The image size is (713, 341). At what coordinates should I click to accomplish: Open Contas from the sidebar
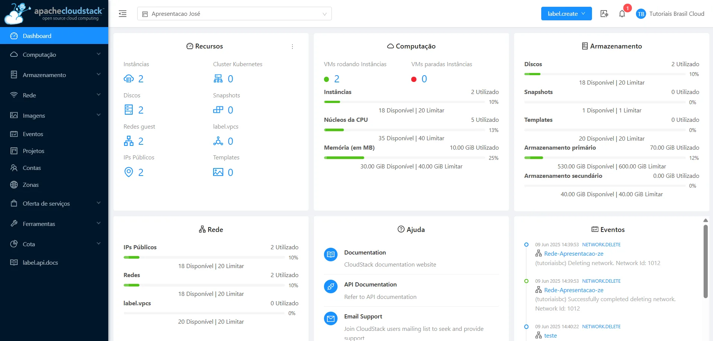pyautogui.click(x=54, y=168)
